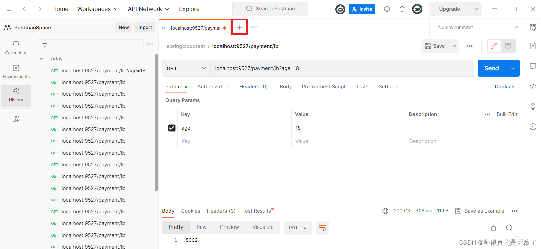541x249 pixels.
Task: Click the Search Postman box
Action: [x=270, y=9]
